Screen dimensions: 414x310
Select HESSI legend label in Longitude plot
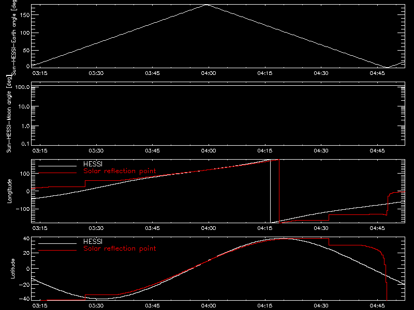click(93, 164)
